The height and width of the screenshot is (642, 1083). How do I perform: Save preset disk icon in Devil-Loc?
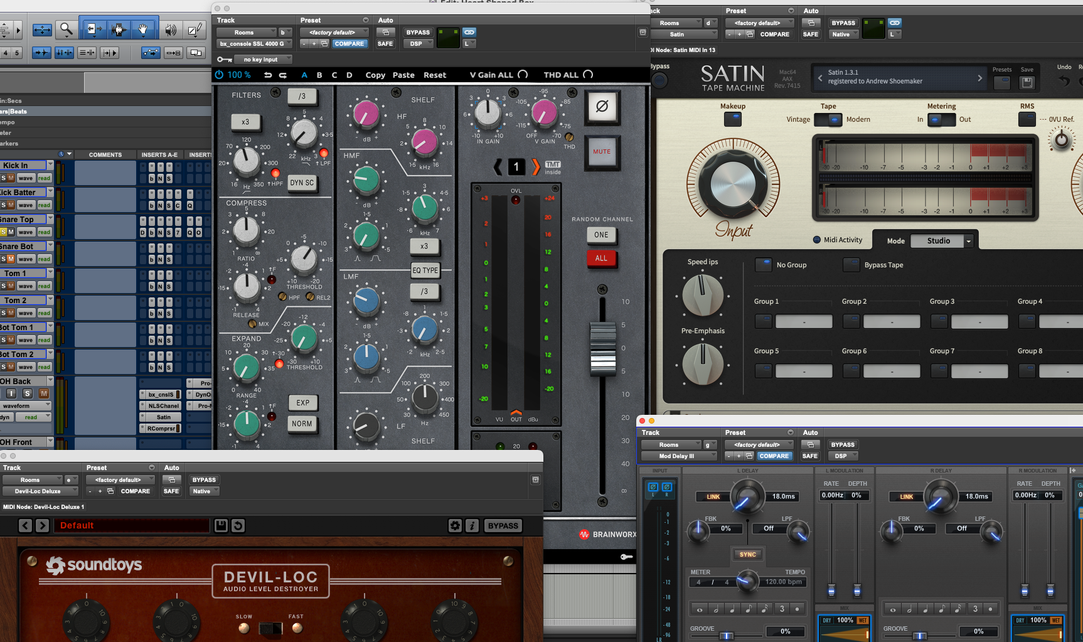[x=221, y=525]
